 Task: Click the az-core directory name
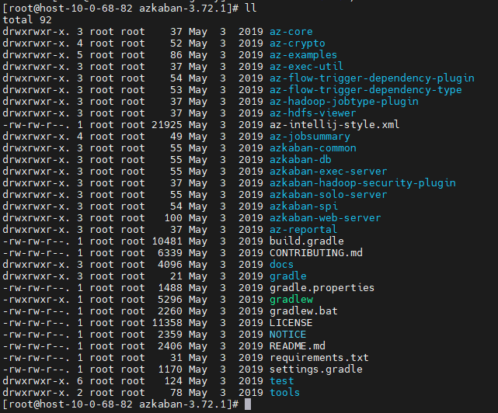(x=291, y=32)
